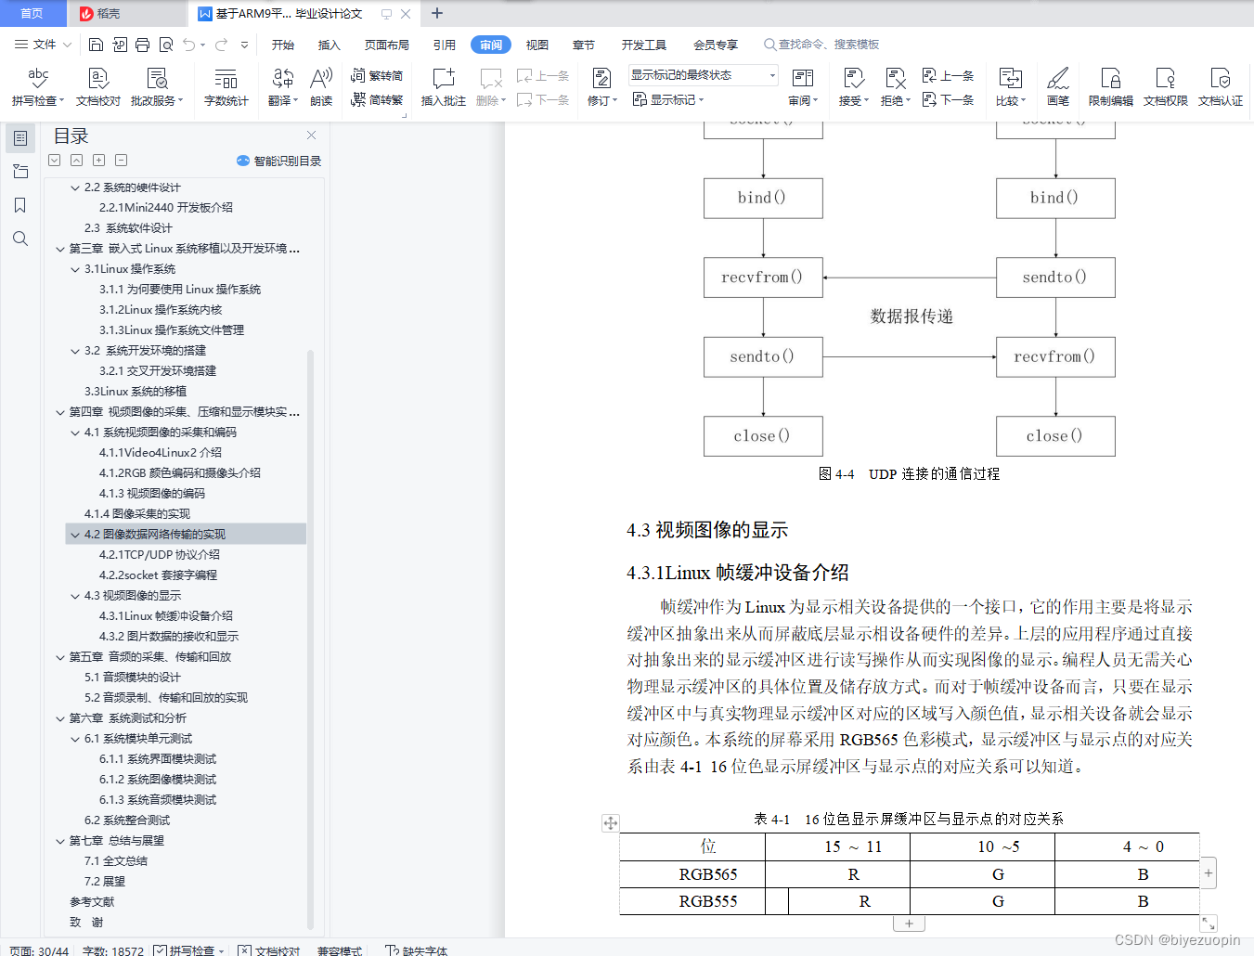Viewport: 1254px width, 956px height.
Task: Click 文档校对 proofreading icon in ribbon
Action: click(98, 87)
